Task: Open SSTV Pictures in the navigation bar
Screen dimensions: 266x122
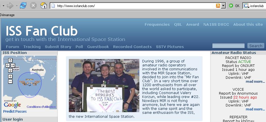Action: [170, 47]
